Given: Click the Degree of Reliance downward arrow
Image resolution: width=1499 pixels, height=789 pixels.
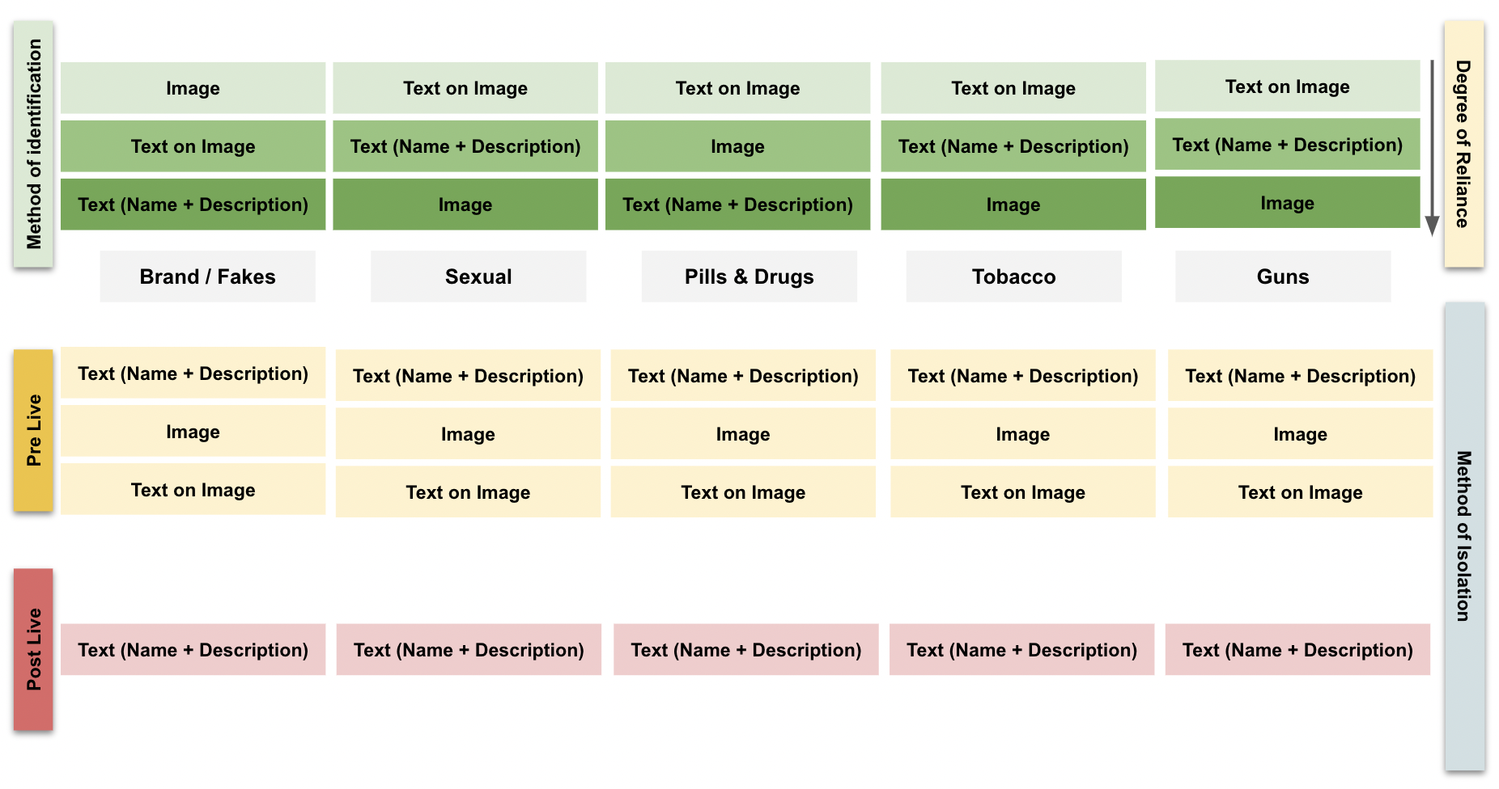Looking at the screenshot, I should pyautogui.click(x=1431, y=146).
